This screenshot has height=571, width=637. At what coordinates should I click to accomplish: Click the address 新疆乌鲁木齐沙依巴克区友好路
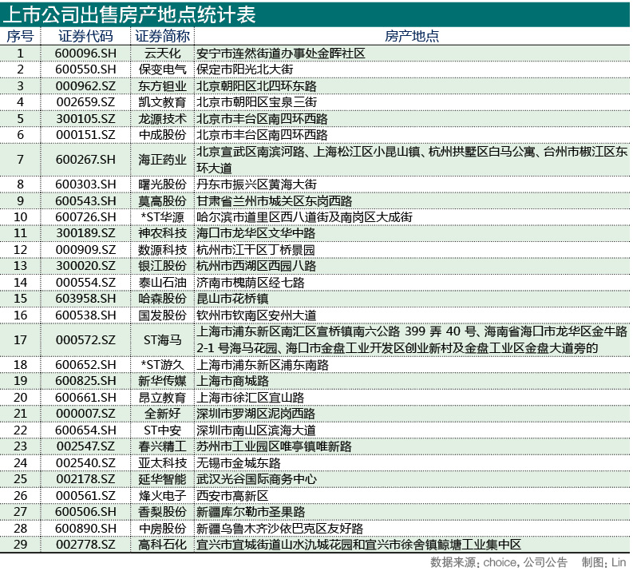tap(280, 529)
